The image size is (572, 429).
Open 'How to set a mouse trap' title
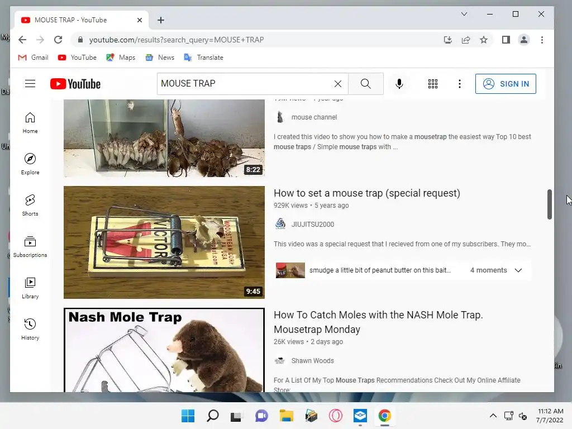pos(366,193)
